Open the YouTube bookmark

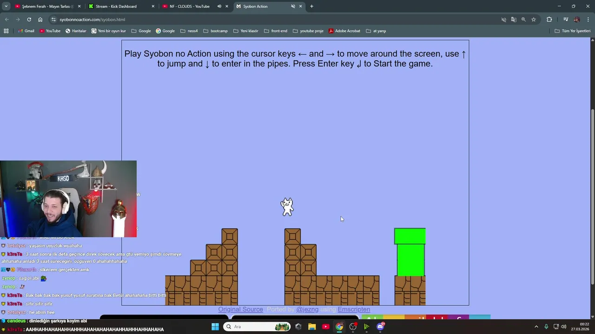[x=50, y=31]
